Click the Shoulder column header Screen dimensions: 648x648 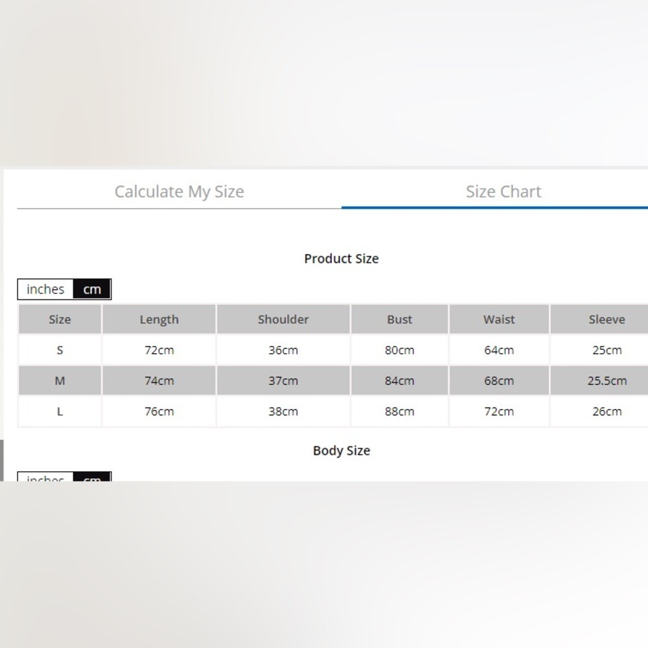pos(283,319)
